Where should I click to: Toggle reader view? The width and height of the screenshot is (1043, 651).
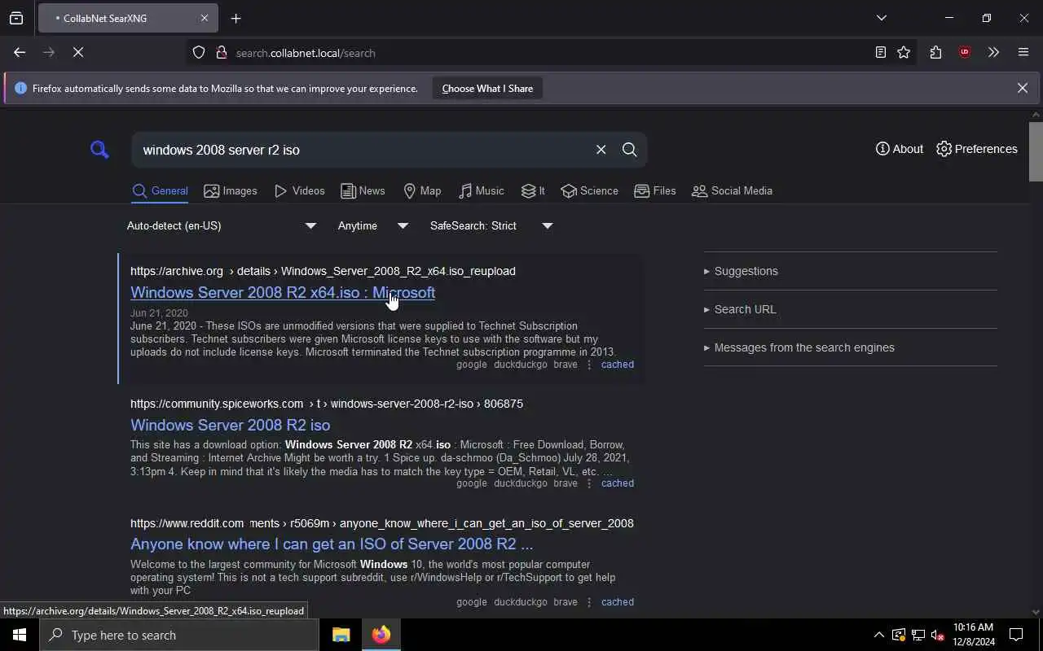click(880, 53)
